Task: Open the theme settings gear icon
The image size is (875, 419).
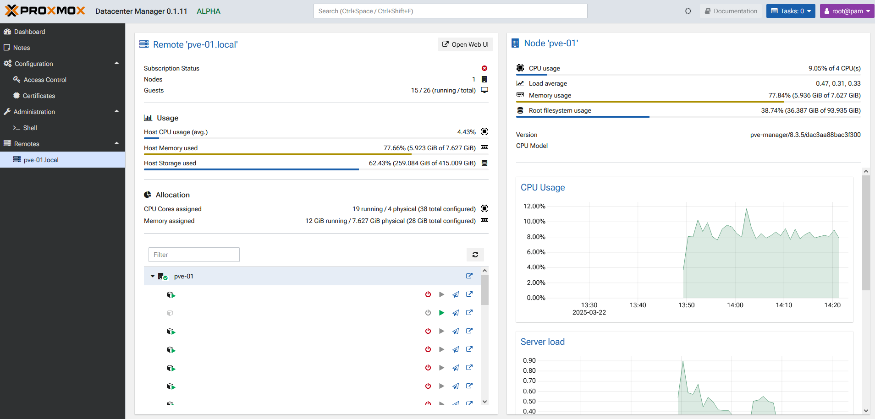Action: click(688, 11)
